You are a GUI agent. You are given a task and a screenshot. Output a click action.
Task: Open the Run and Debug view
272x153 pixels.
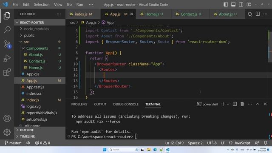tap(7, 58)
